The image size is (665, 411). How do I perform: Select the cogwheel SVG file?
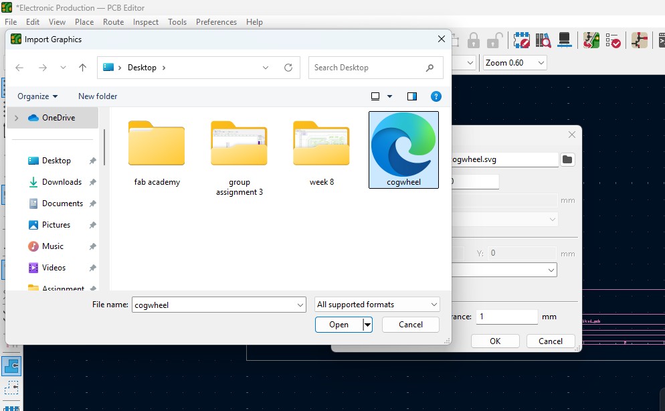(x=404, y=150)
